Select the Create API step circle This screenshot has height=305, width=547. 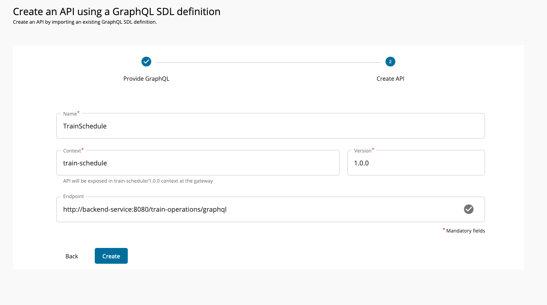(x=390, y=61)
